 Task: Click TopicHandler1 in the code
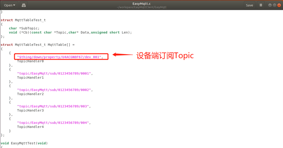point(30,78)
